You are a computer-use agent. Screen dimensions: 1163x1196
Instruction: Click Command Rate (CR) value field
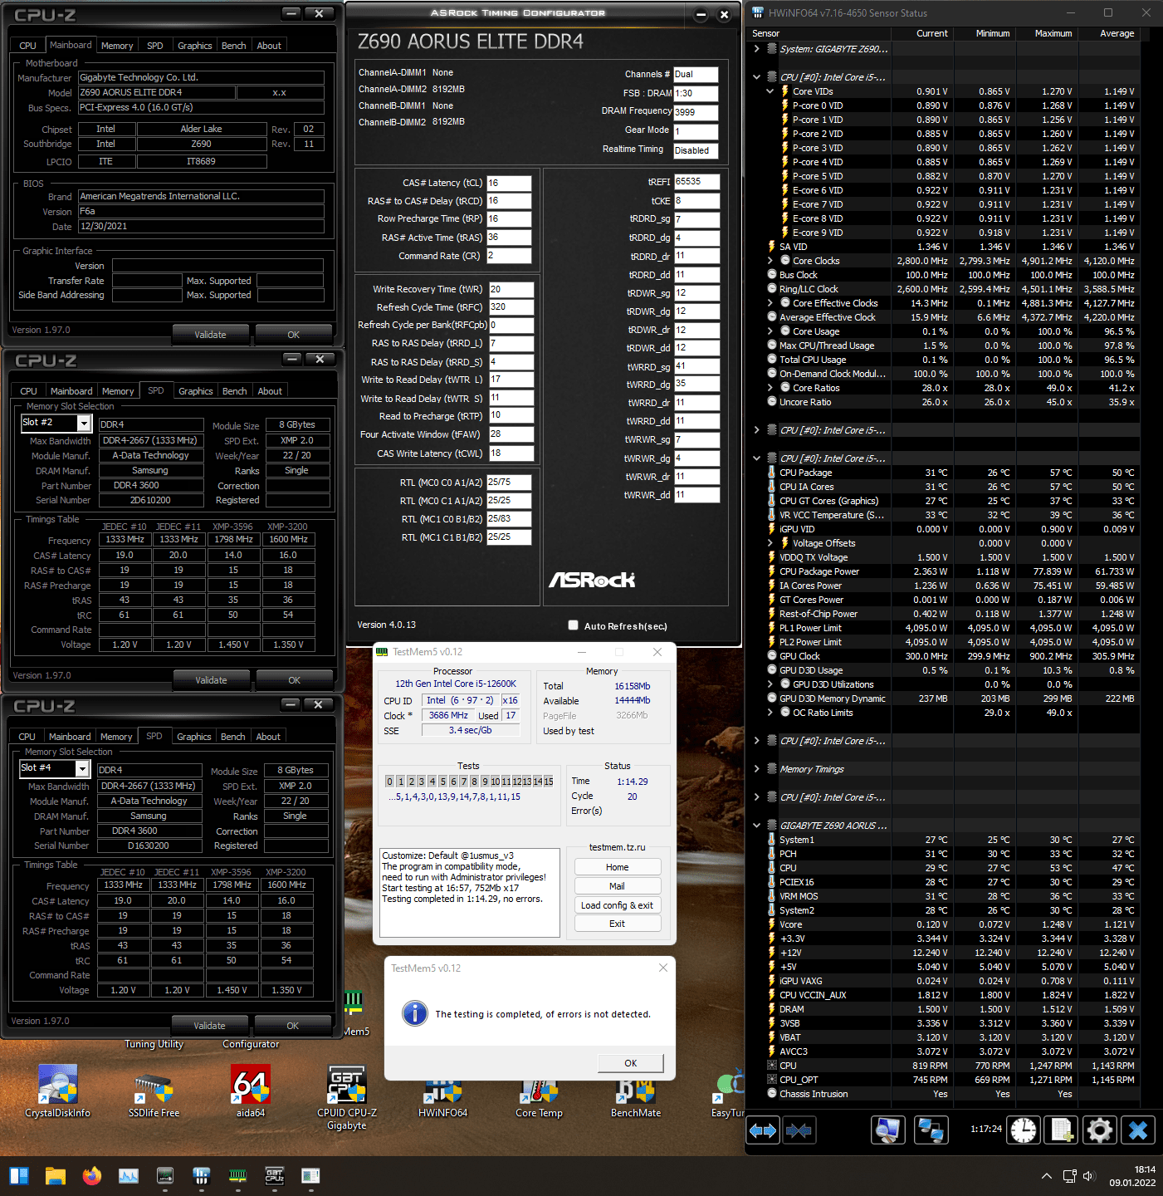click(509, 256)
